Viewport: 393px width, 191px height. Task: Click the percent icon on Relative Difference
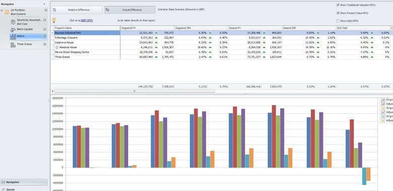click(x=54, y=10)
